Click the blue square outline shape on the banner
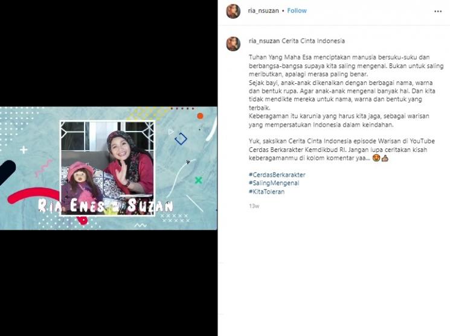 point(181,139)
